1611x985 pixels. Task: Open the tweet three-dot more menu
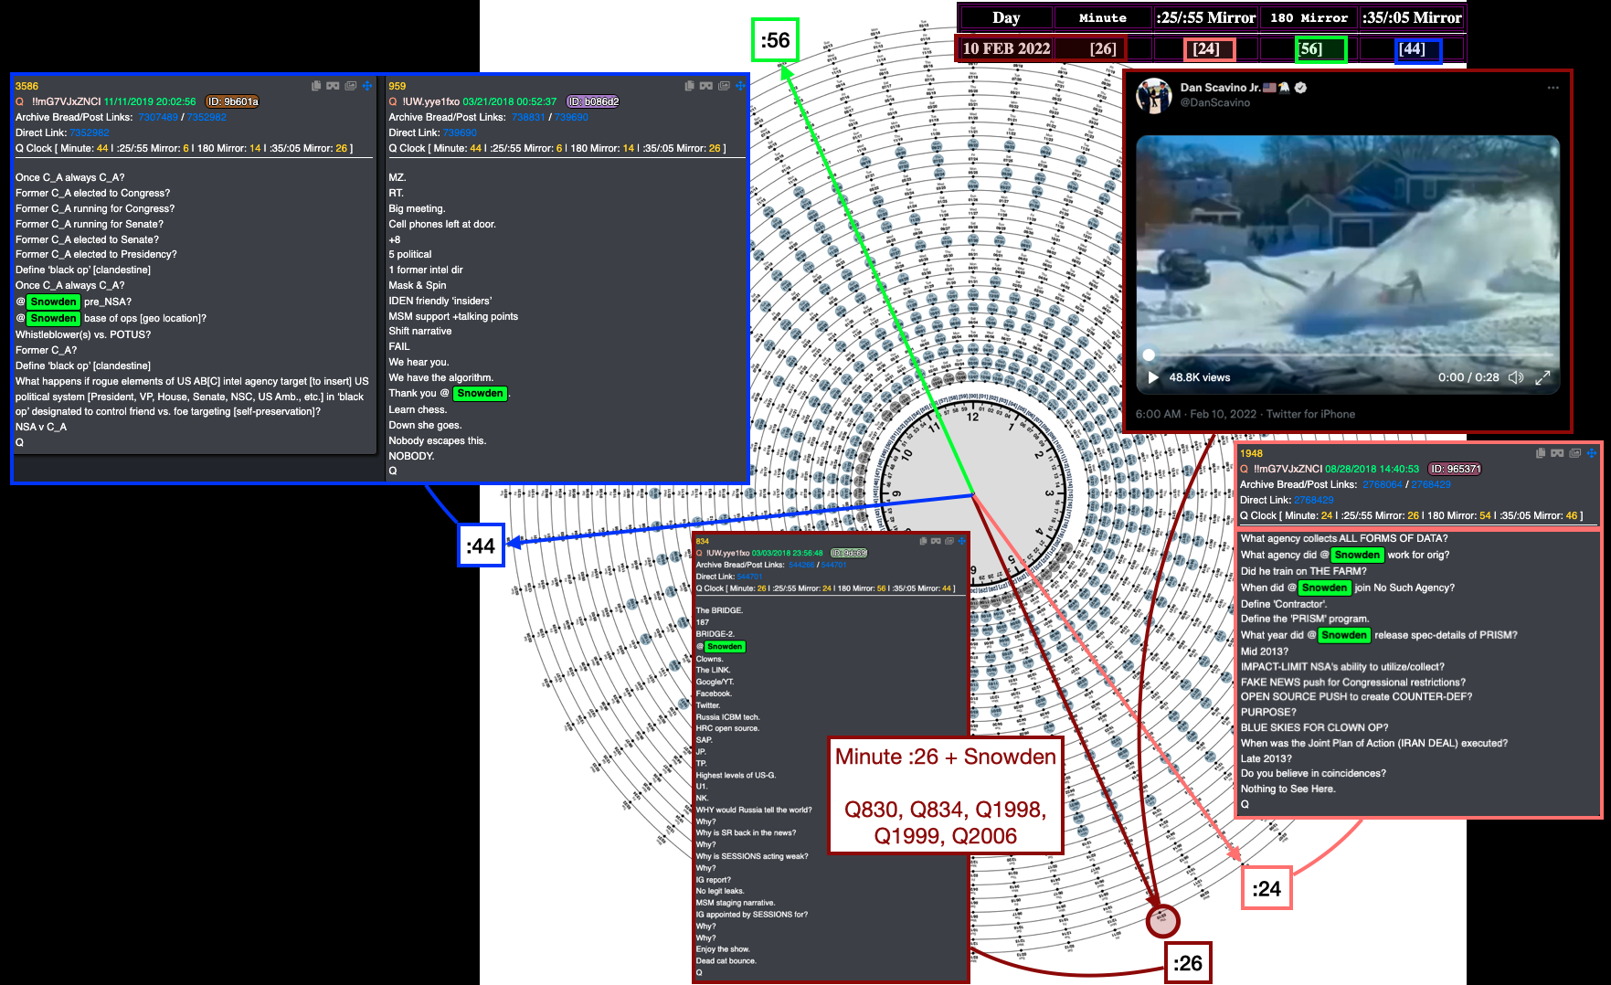coord(1553,88)
